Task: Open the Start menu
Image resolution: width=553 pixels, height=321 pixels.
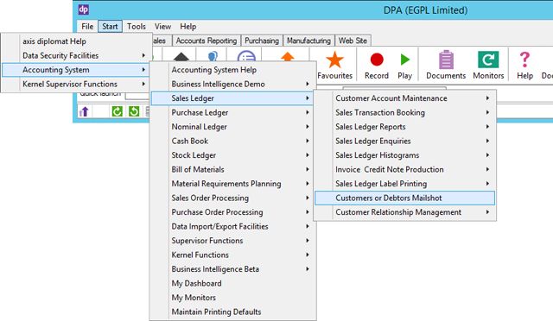Action: click(110, 27)
